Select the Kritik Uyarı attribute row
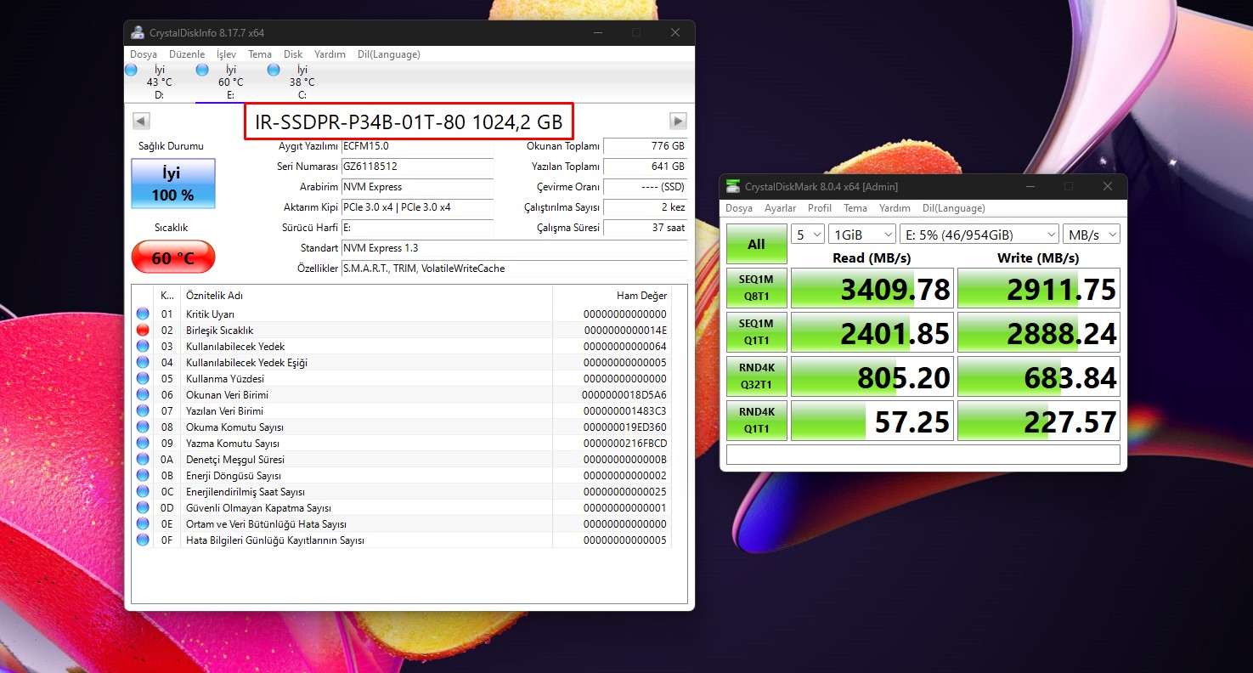The image size is (1253, 673). pos(401,314)
